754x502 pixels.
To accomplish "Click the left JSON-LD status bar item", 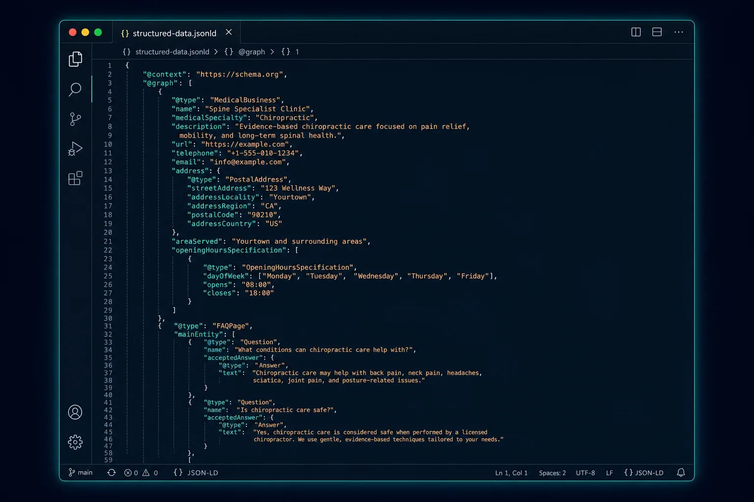I will 196,473.
